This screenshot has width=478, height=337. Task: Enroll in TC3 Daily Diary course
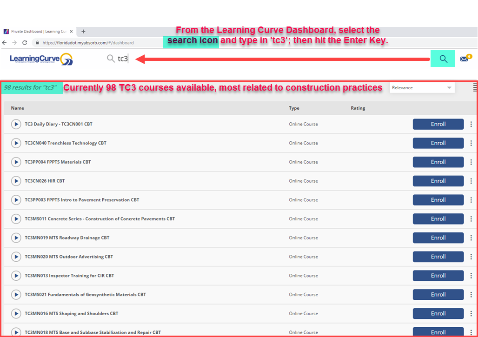pyautogui.click(x=438, y=124)
